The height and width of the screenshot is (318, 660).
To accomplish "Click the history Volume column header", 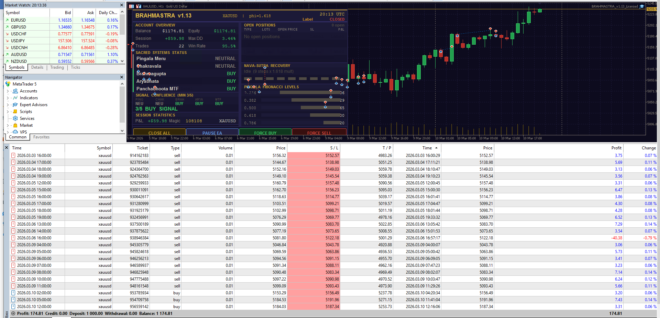I will pyautogui.click(x=207, y=148).
